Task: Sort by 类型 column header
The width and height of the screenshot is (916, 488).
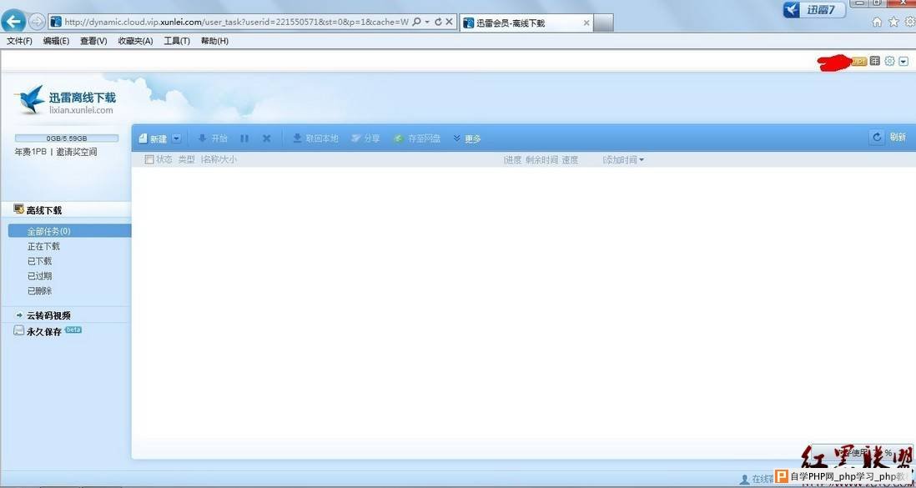Action: (186, 159)
